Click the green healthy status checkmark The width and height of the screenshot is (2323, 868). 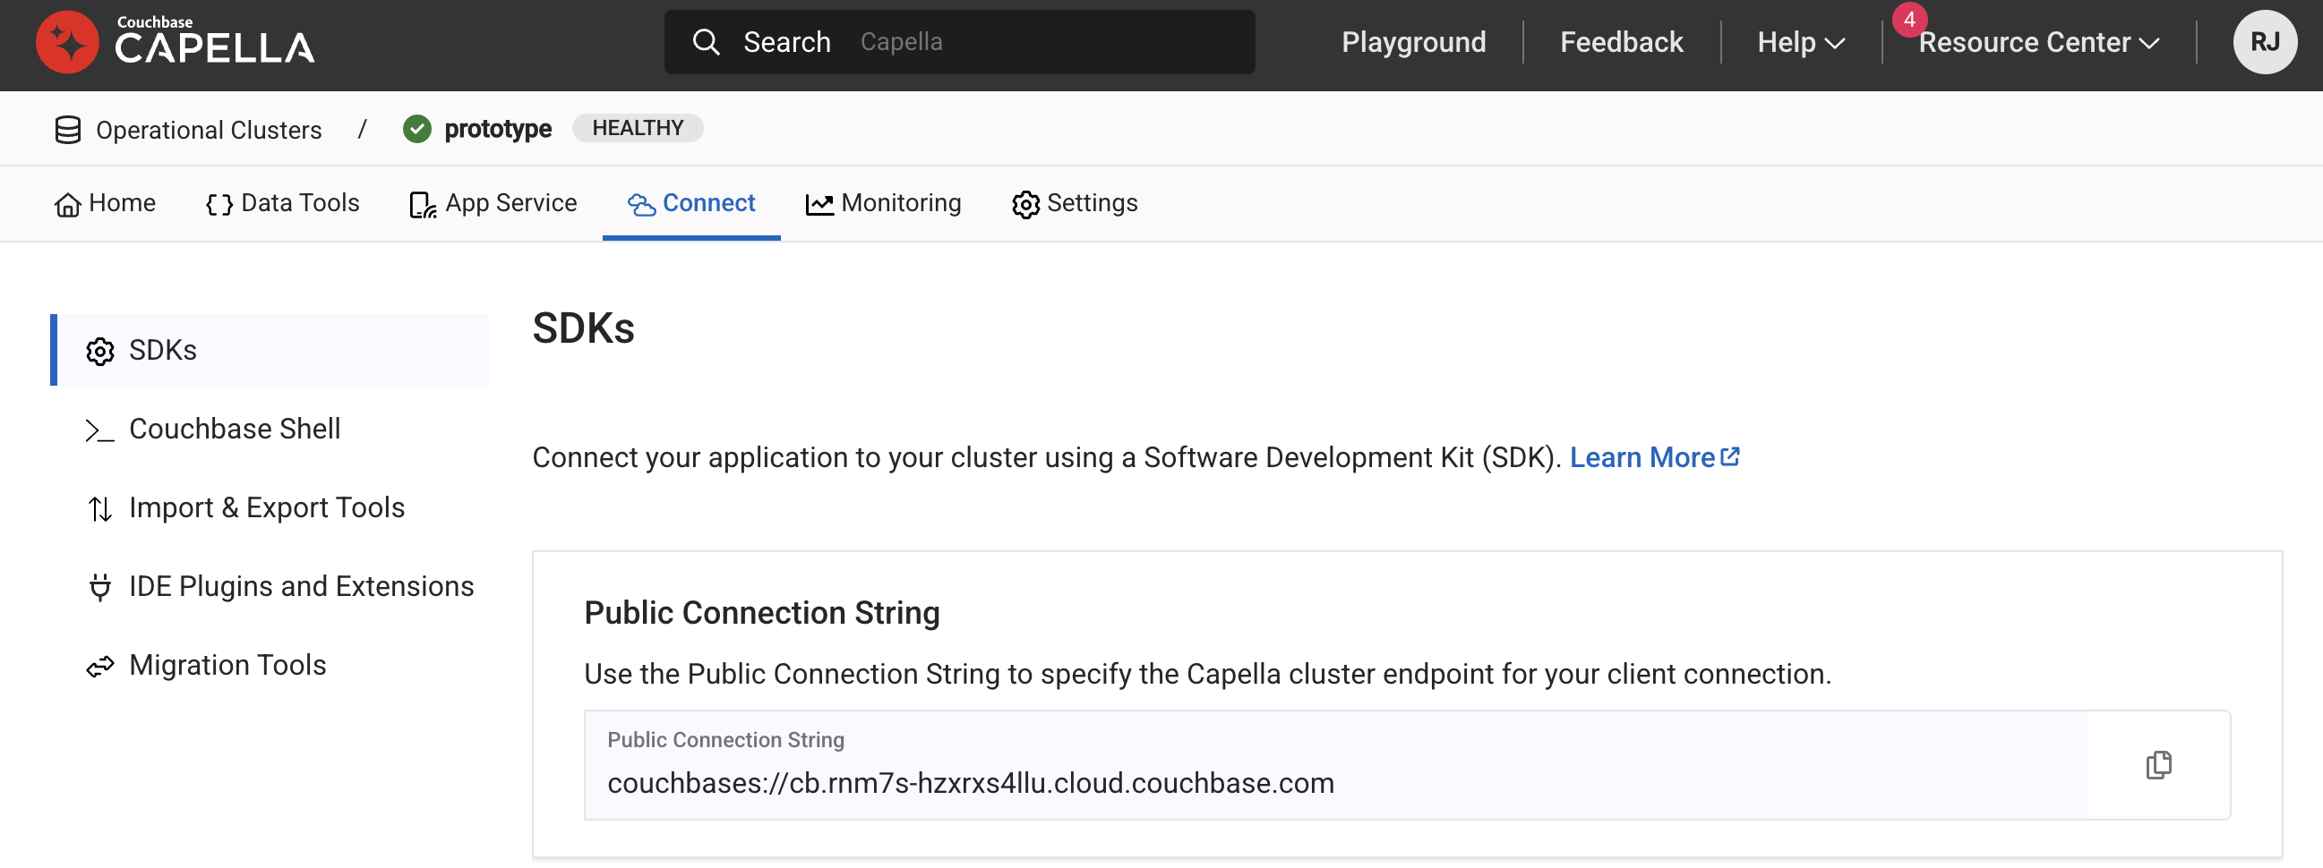[416, 129]
